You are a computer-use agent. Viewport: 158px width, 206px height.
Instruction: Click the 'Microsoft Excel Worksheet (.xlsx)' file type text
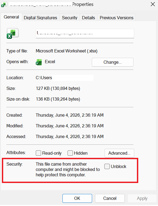66,51
